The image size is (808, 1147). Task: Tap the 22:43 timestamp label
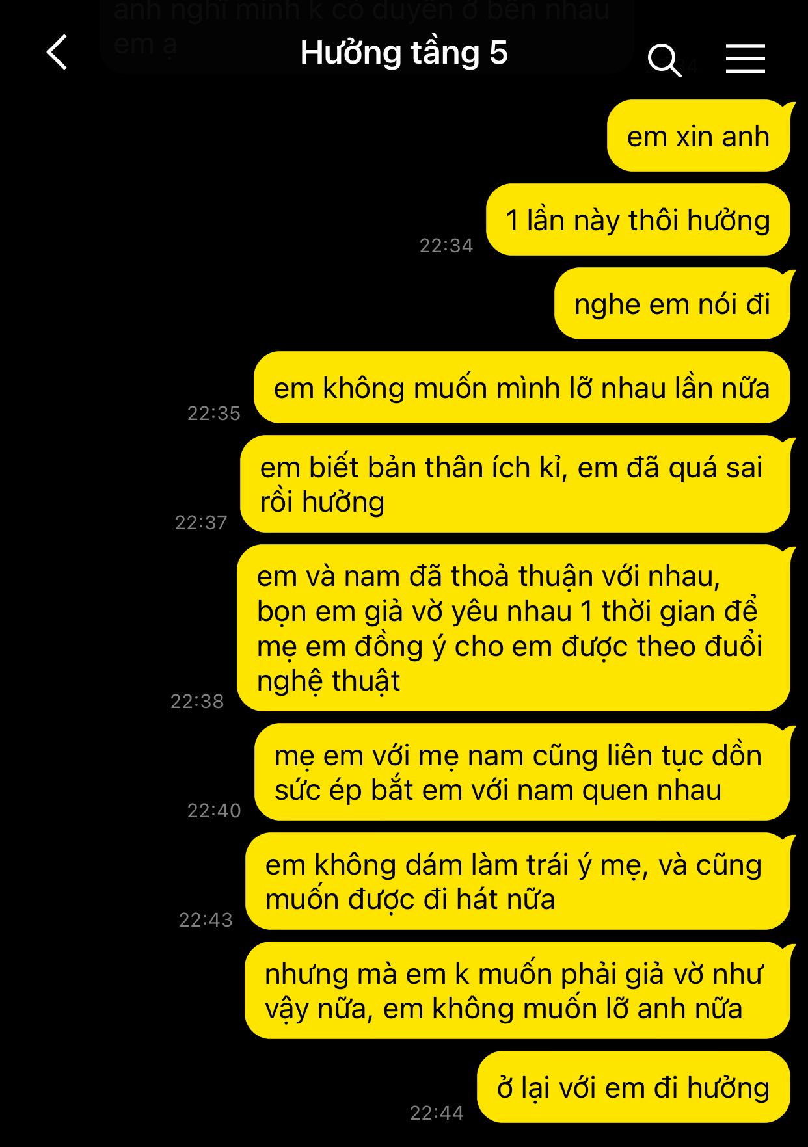point(206,920)
